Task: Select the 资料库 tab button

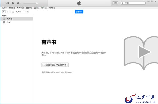Action: [79, 12]
